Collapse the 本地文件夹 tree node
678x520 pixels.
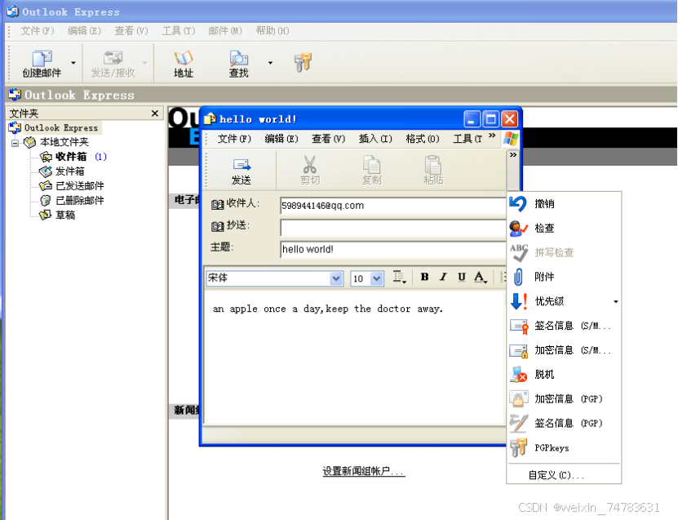tap(16, 143)
